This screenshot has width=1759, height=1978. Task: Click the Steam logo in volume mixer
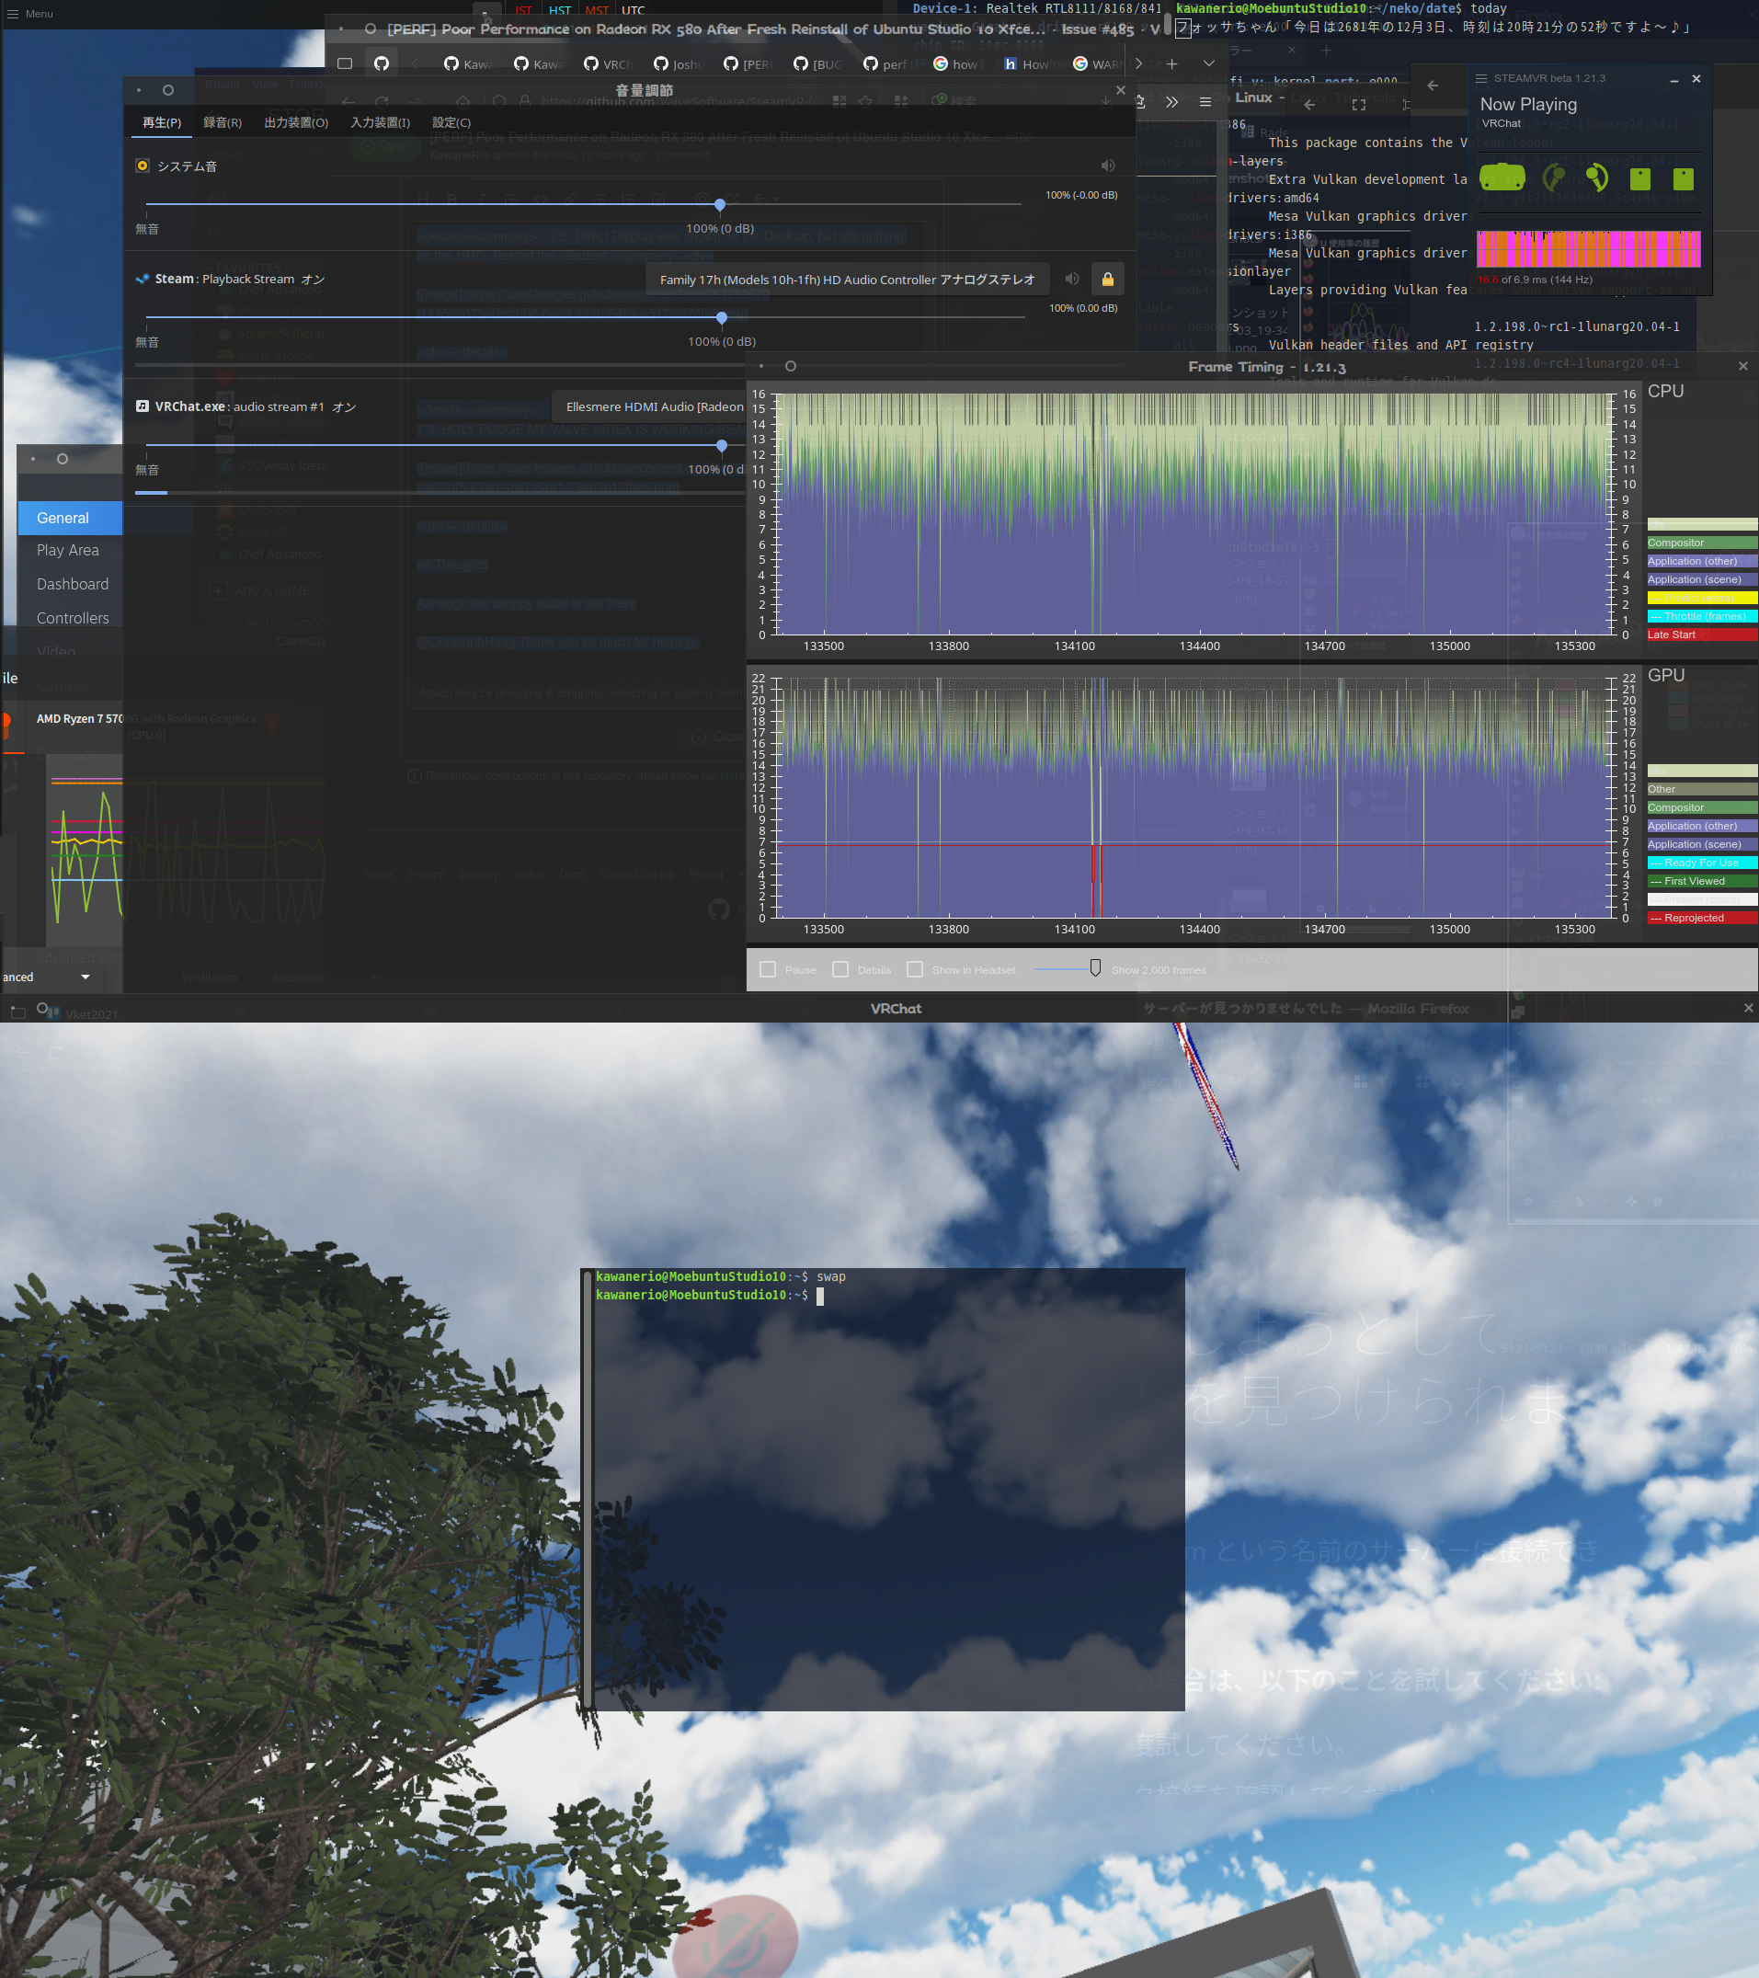tap(143, 279)
